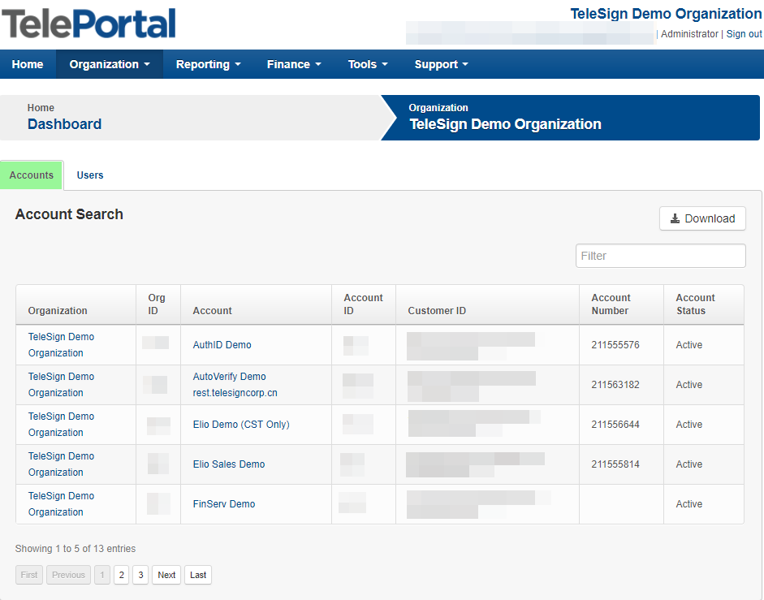Select the Accounts tab

coord(31,175)
